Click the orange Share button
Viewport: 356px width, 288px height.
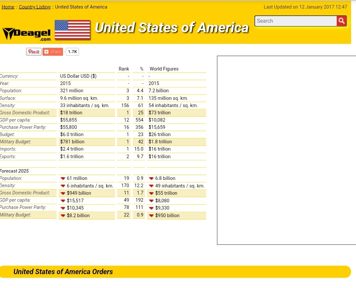point(53,52)
